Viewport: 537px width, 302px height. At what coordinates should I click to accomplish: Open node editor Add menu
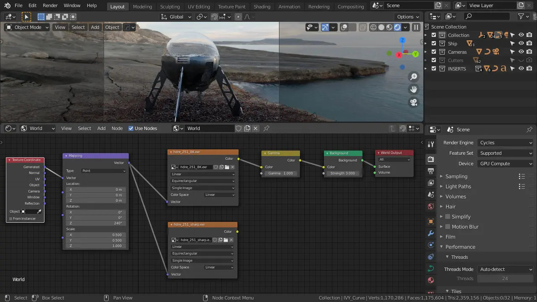(102, 128)
